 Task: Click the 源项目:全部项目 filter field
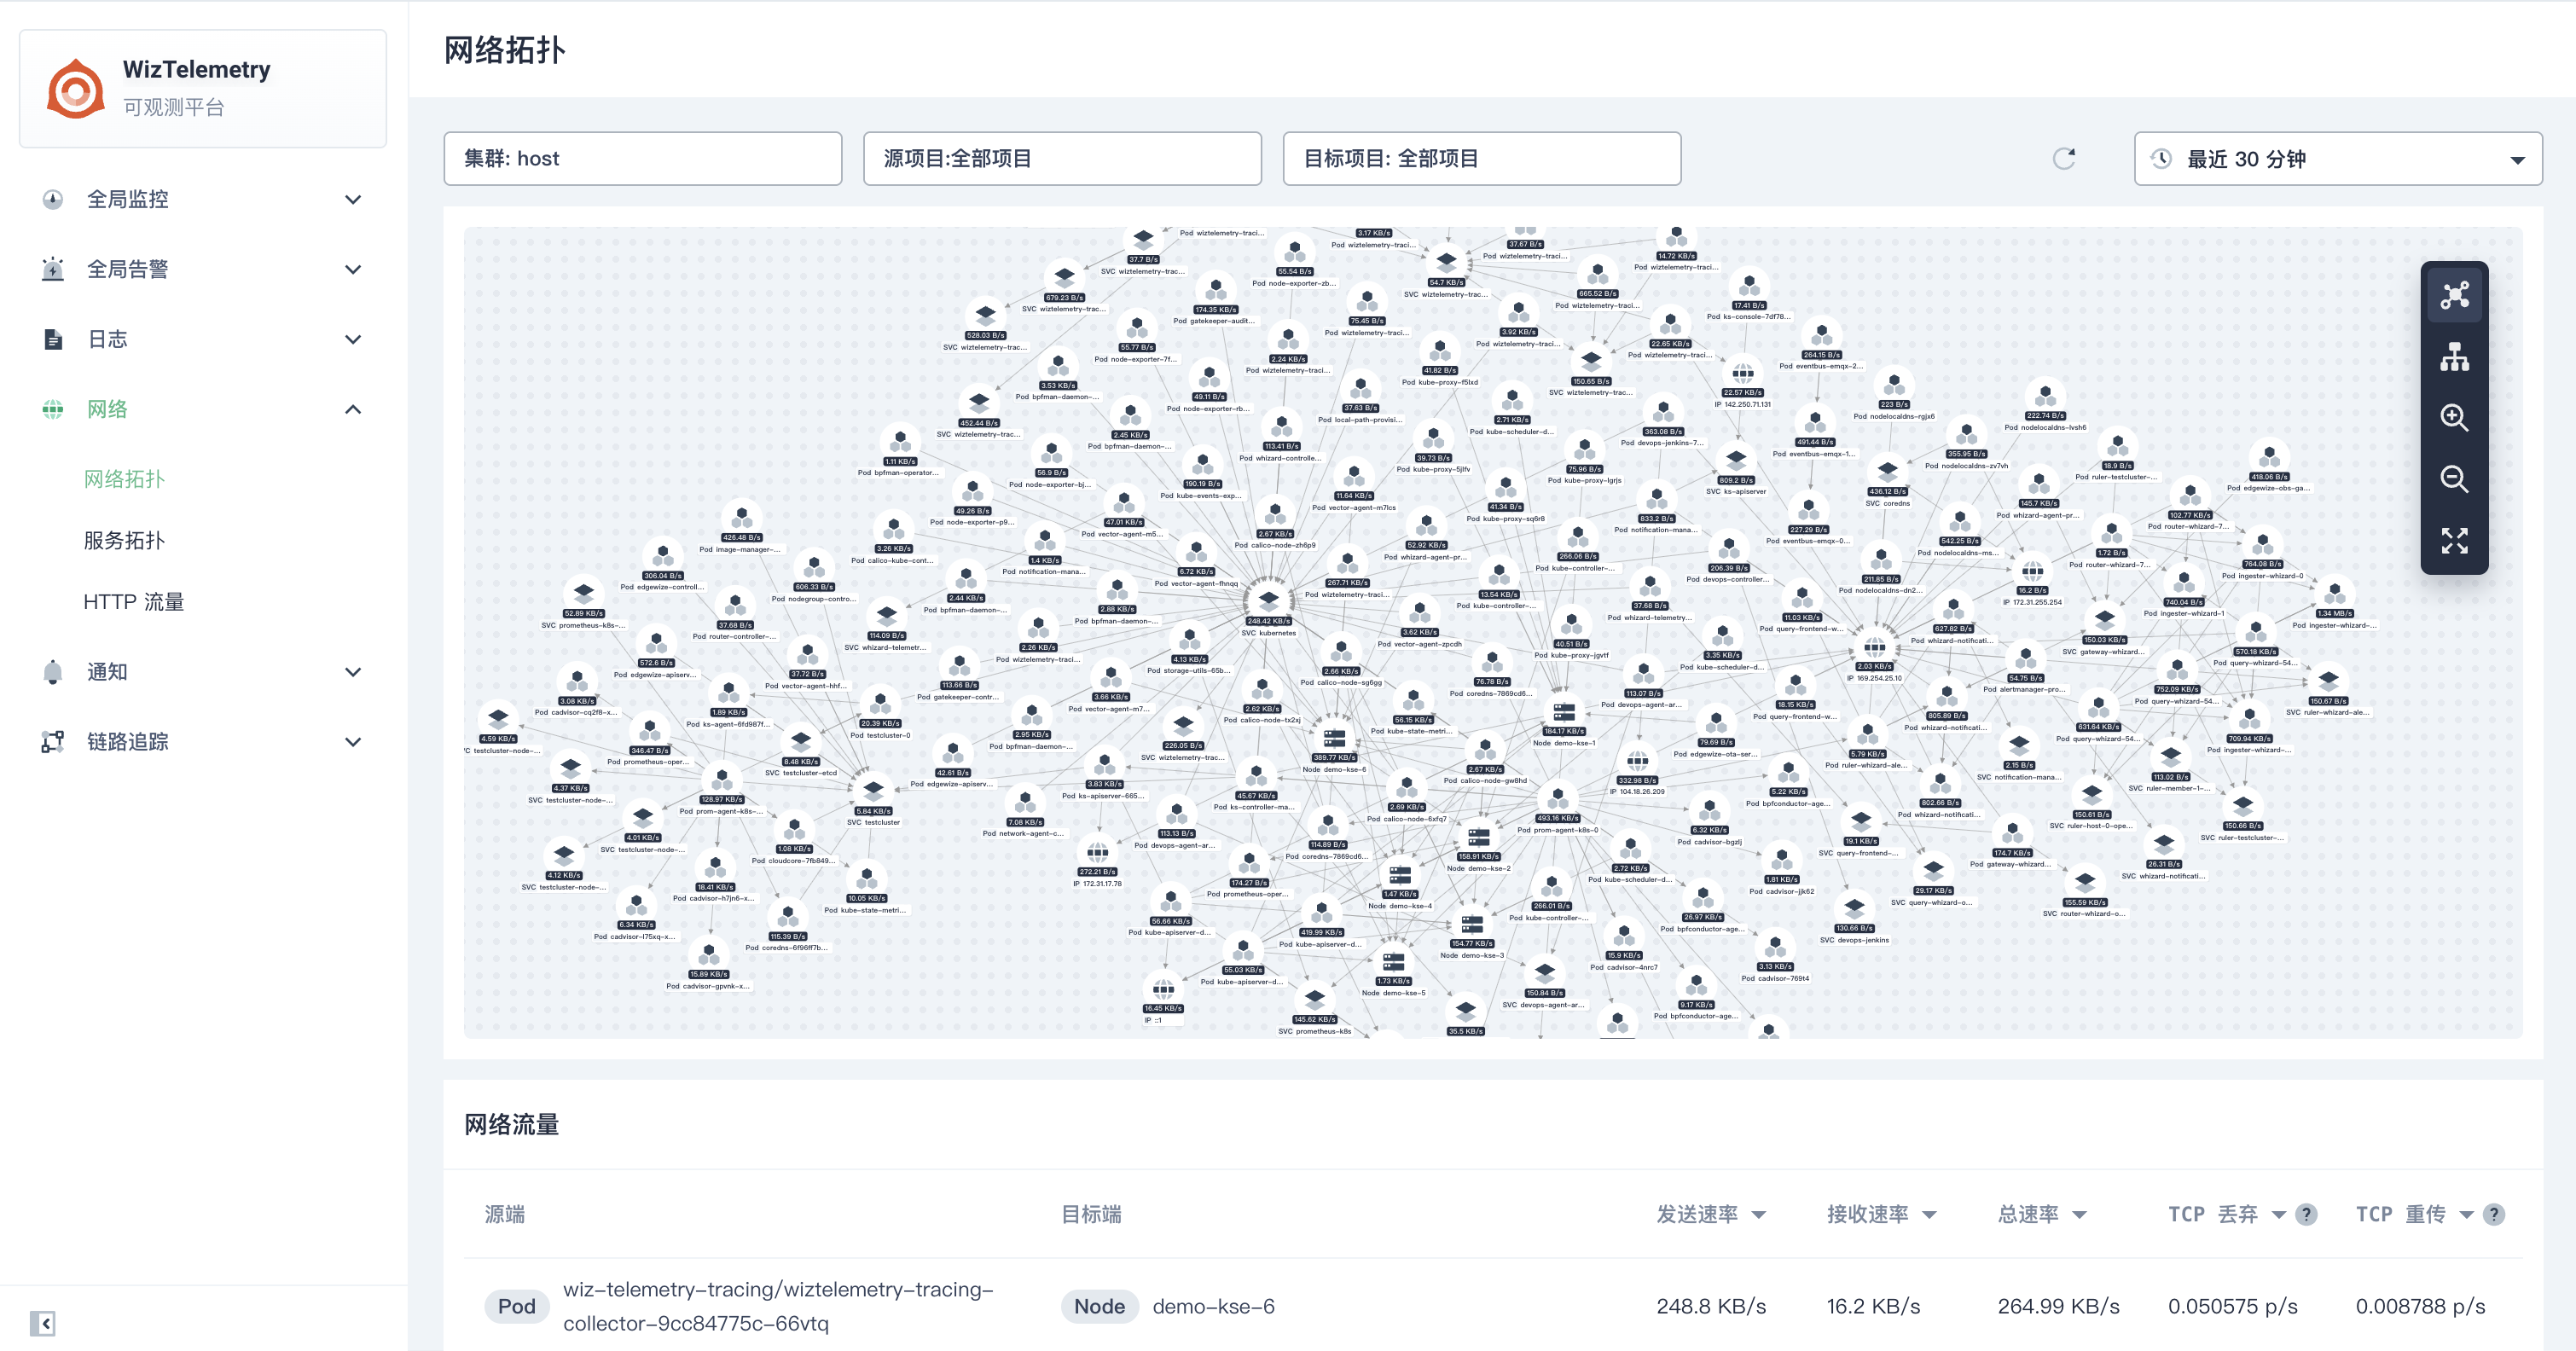pyautogui.click(x=1061, y=159)
